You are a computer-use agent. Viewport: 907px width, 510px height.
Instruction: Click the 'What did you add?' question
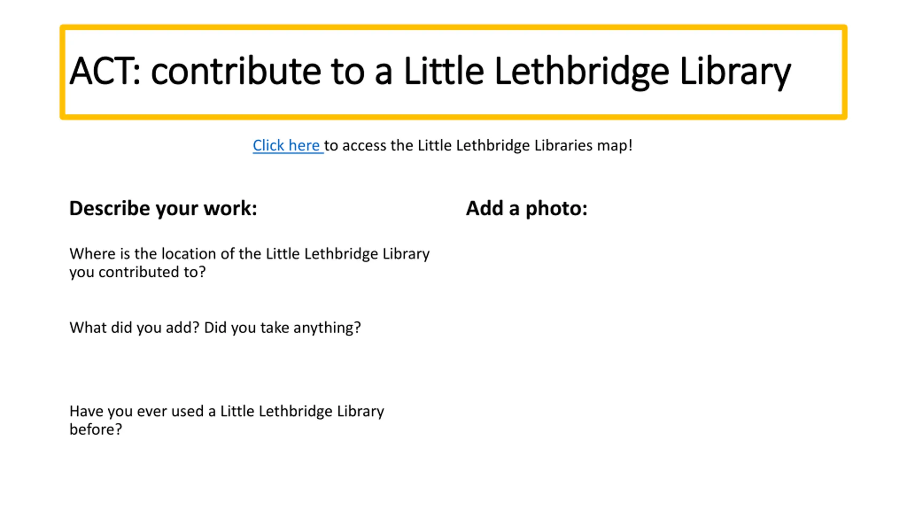click(x=135, y=328)
